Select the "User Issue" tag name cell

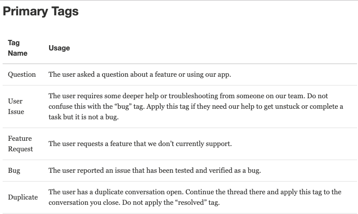[x=16, y=106]
